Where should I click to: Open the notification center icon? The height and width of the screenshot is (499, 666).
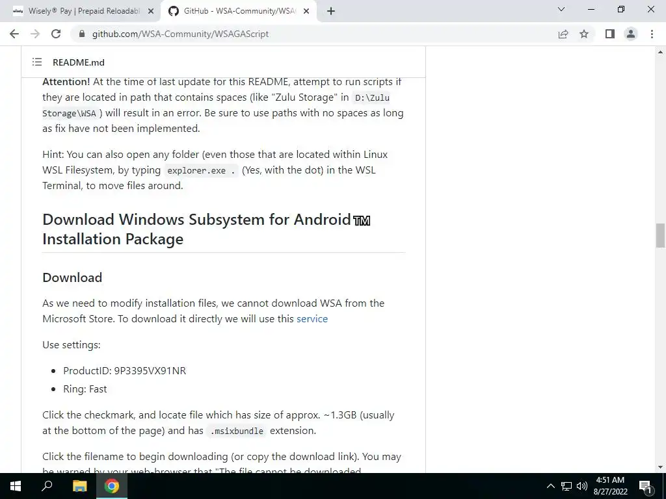pyautogui.click(x=645, y=486)
